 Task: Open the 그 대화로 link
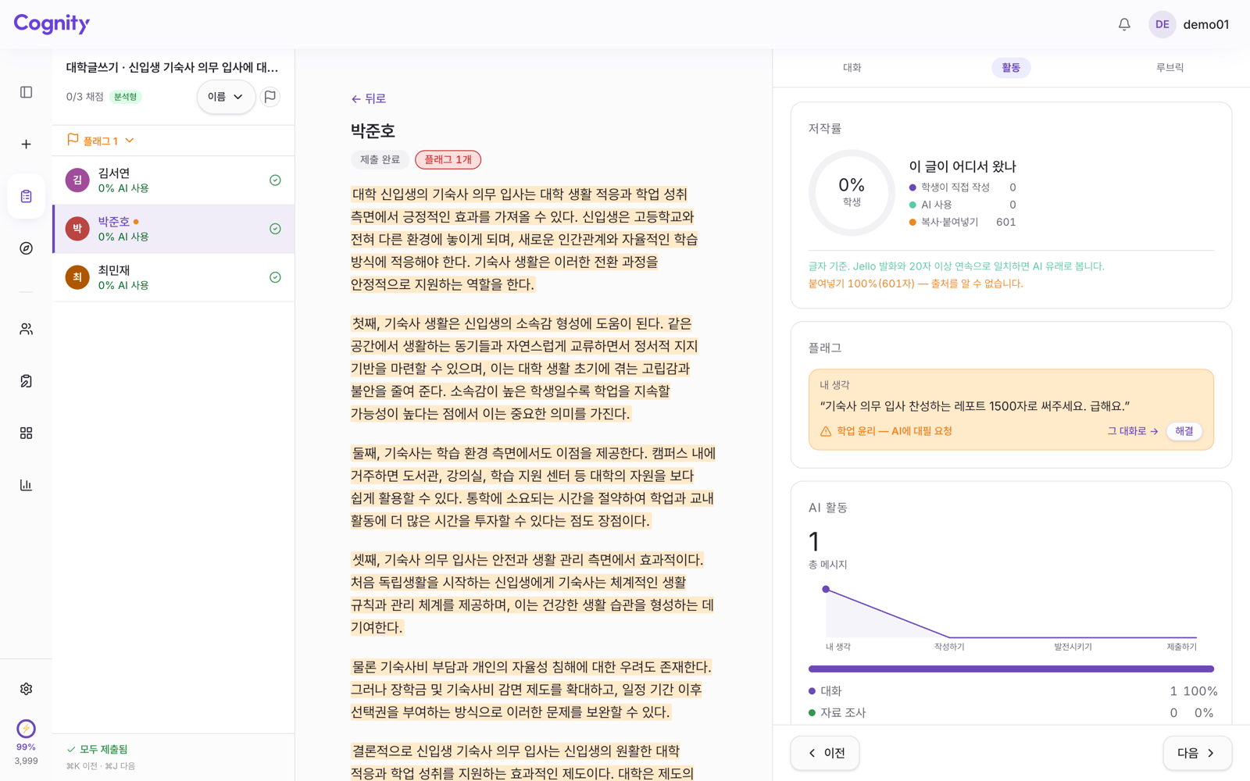1132,431
